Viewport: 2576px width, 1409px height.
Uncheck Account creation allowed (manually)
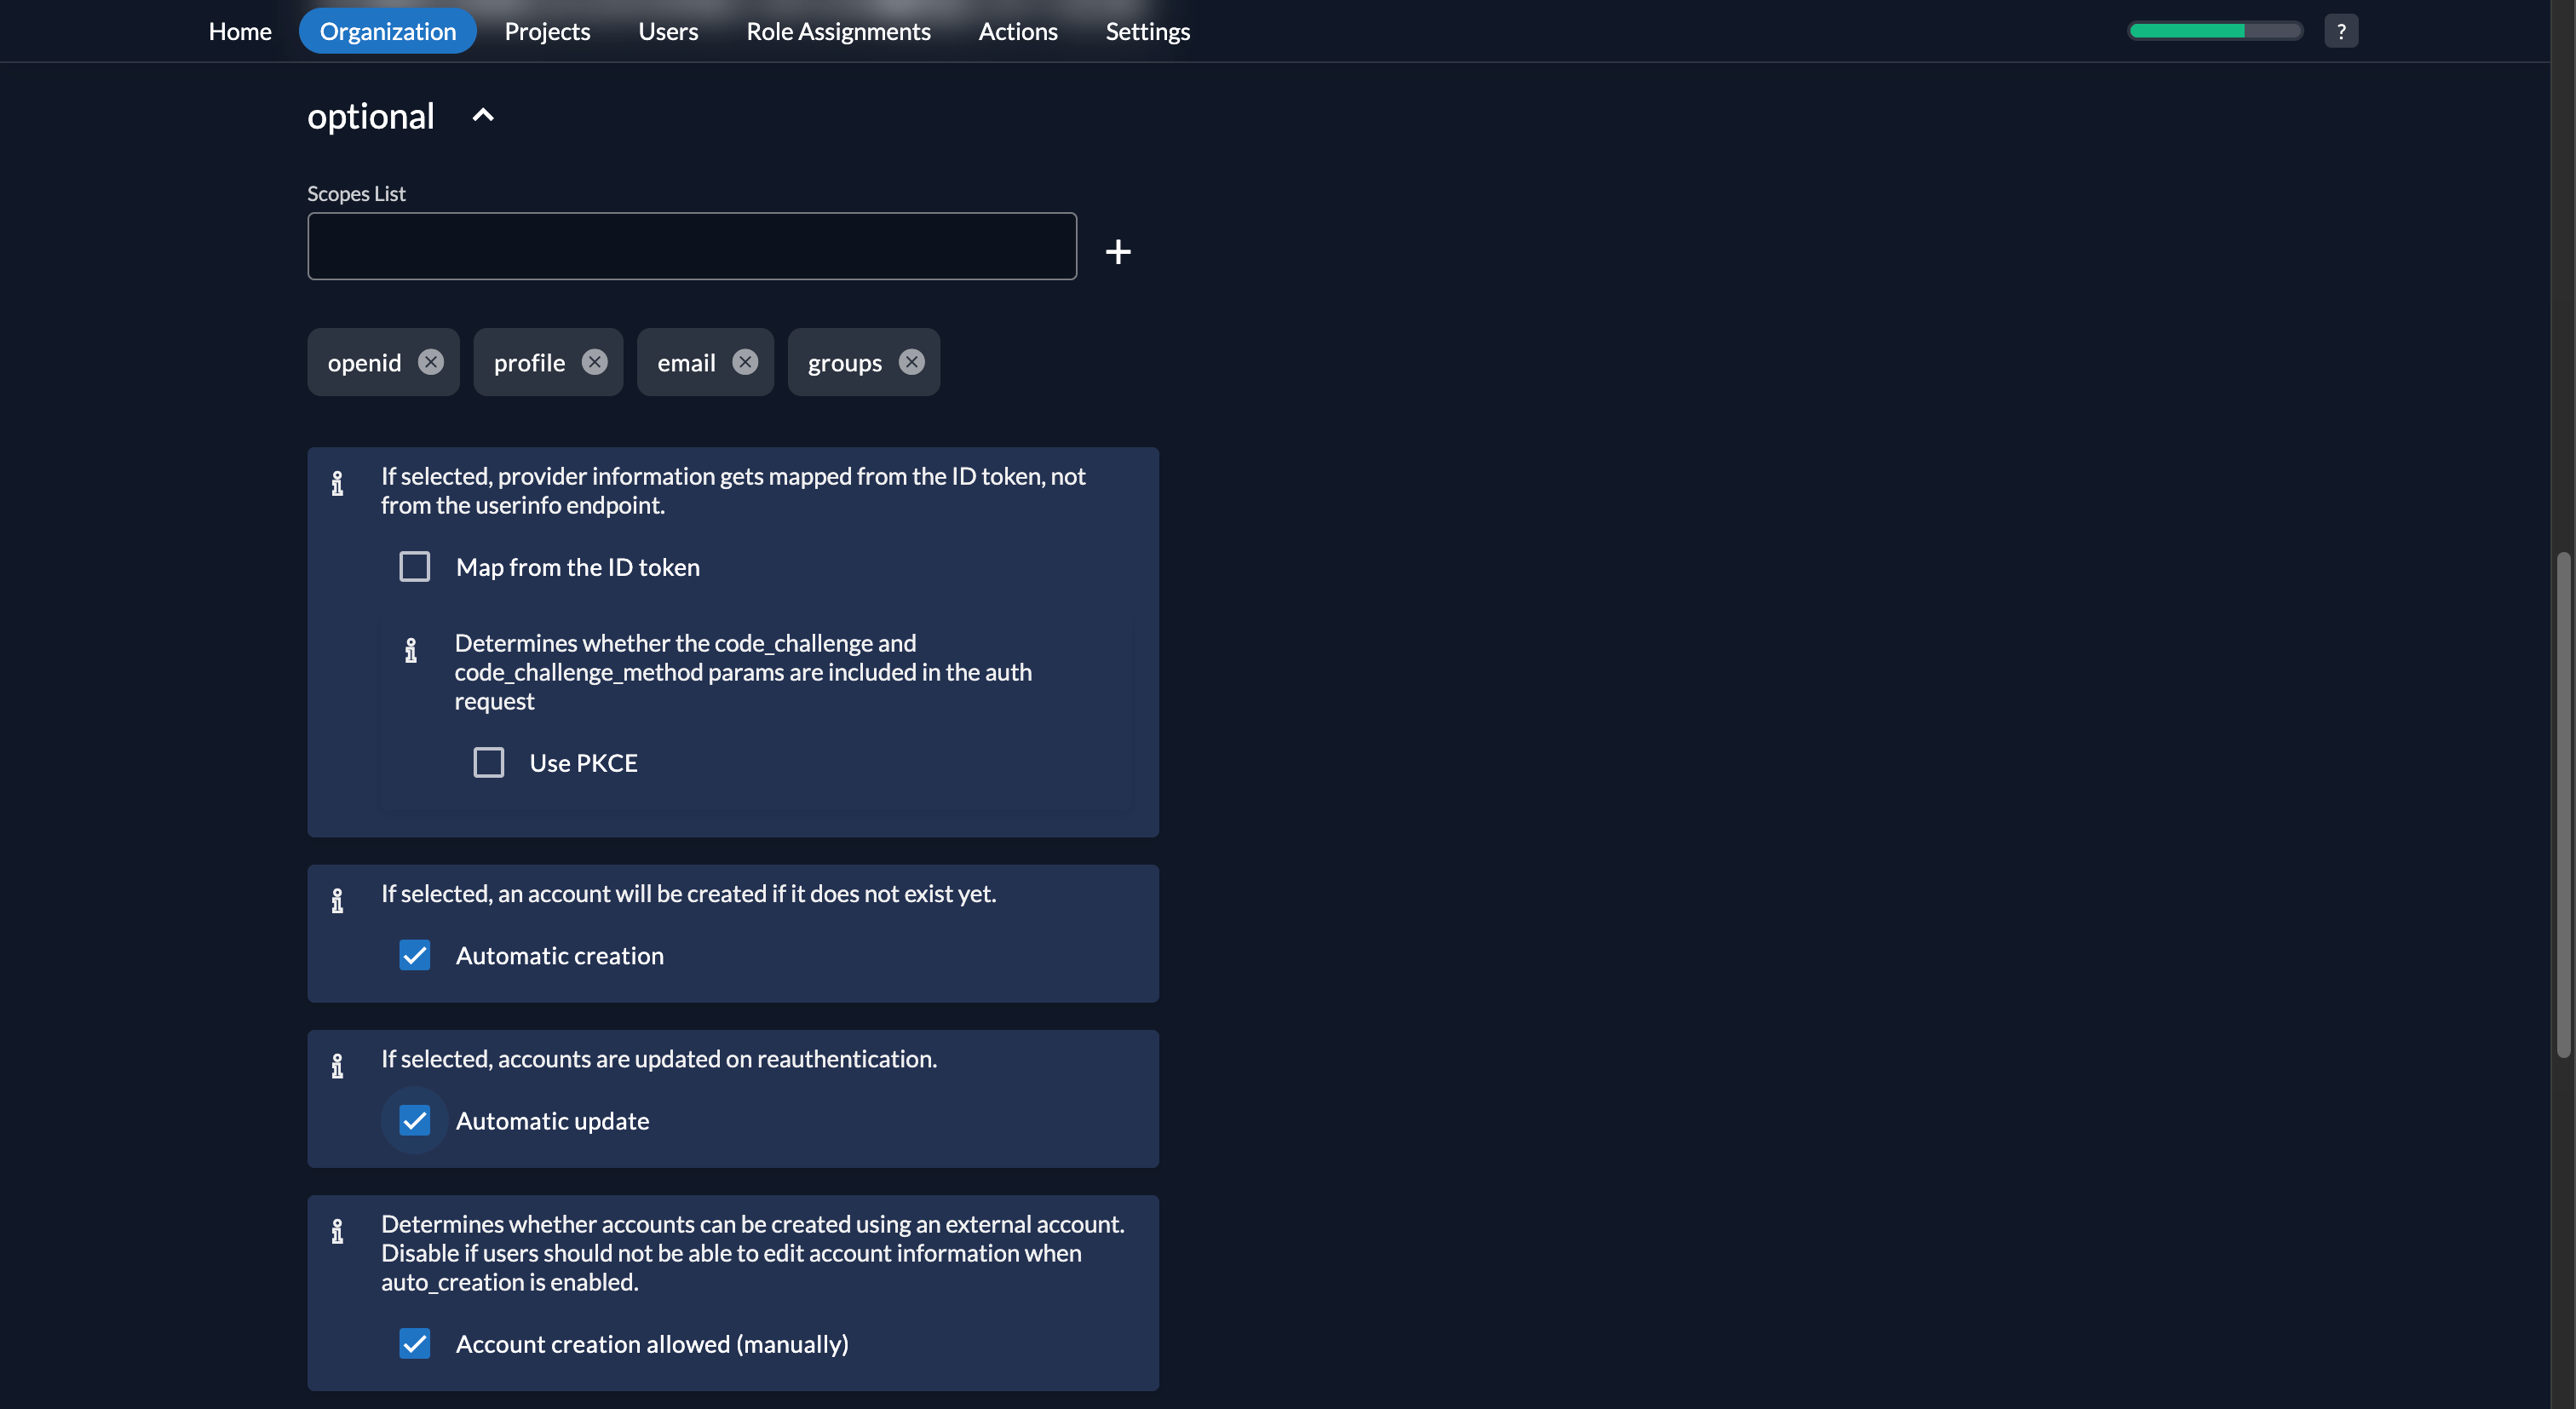pyautogui.click(x=415, y=1343)
